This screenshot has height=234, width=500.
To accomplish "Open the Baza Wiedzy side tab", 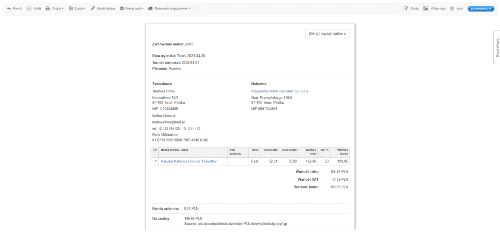I will (x=497, y=47).
